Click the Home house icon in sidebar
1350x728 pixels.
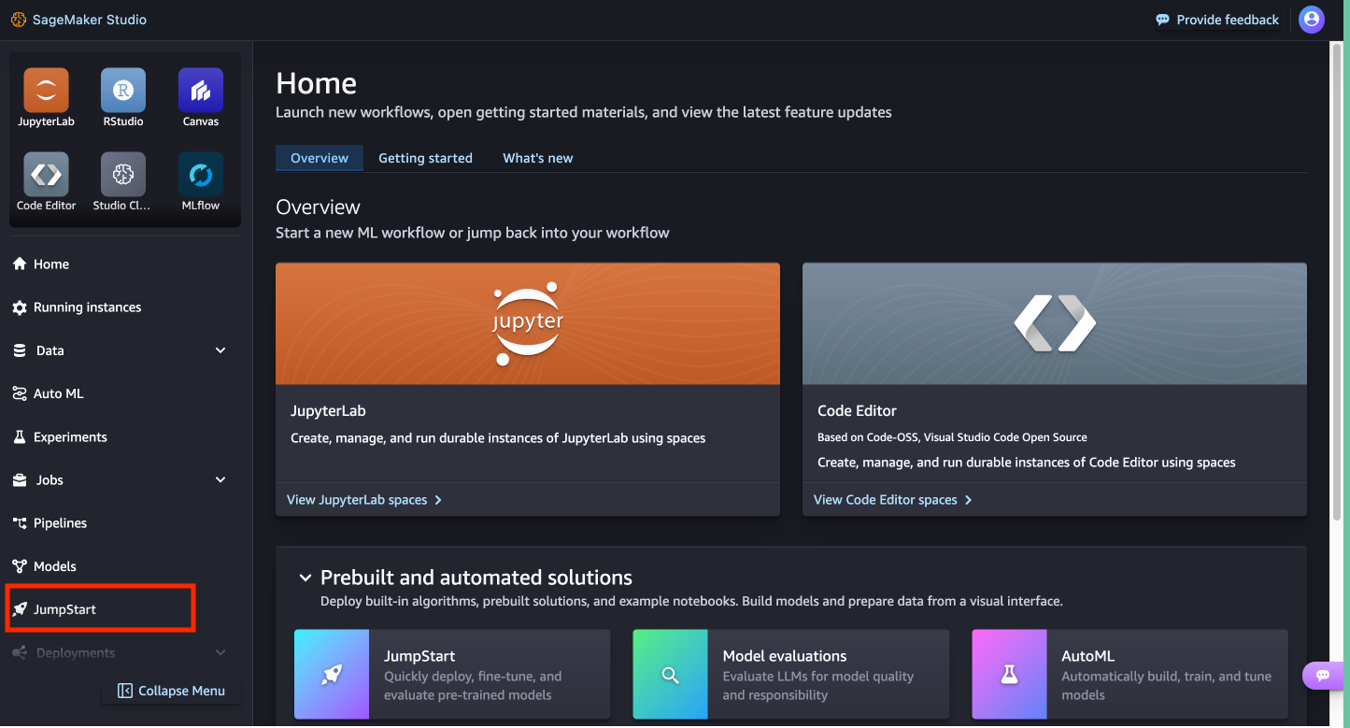pos(19,264)
